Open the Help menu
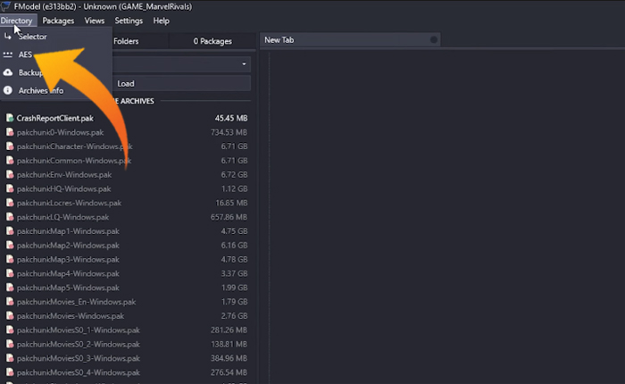 161,21
